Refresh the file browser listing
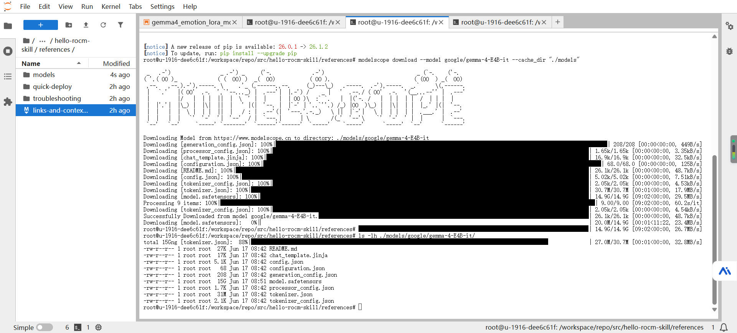Screen dimensions: 737x333 coord(103,25)
